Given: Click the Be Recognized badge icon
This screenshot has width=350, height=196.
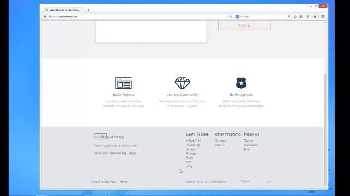Looking at the screenshot, I should (x=241, y=83).
